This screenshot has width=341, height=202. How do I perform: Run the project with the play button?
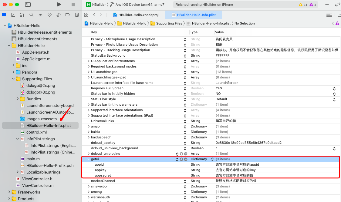(59, 5)
